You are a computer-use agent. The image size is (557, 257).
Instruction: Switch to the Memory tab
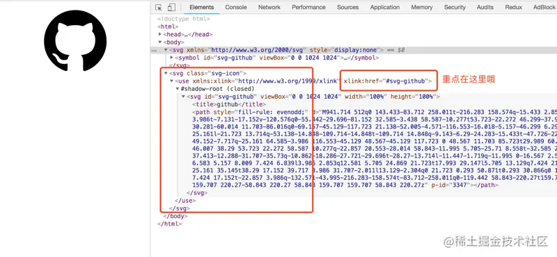coord(422,7)
